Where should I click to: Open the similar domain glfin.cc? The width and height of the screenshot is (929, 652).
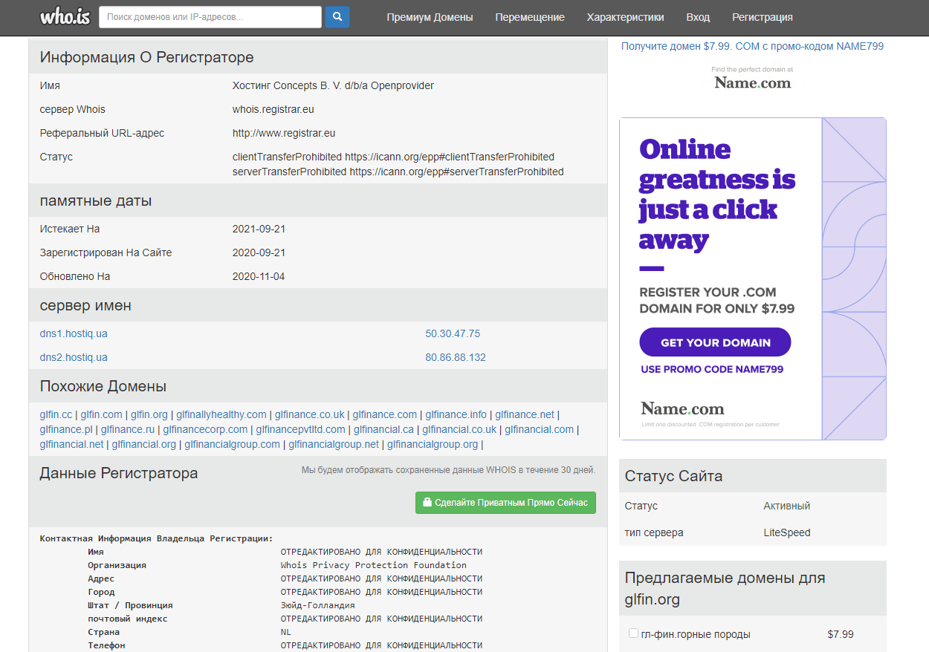click(56, 414)
